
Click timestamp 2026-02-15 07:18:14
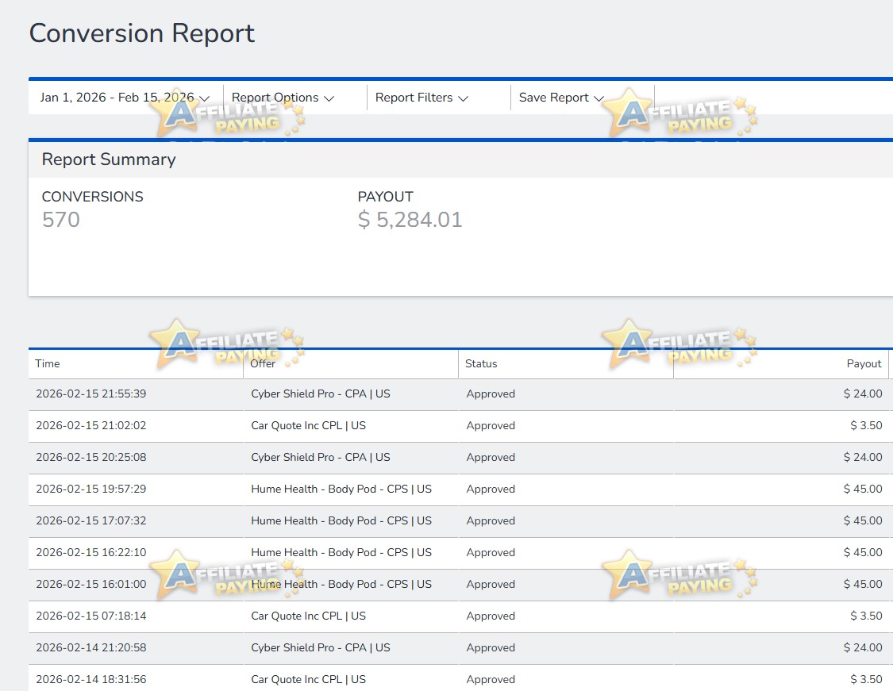coord(91,616)
